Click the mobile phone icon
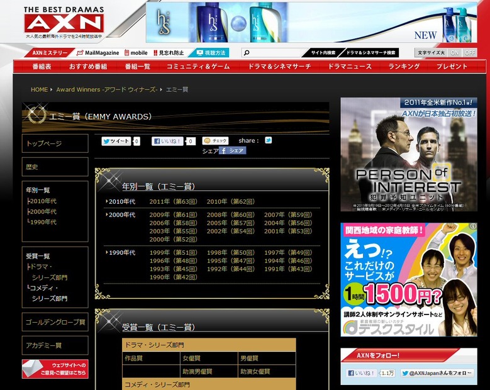Screen dimensions: 490x390 (126, 53)
